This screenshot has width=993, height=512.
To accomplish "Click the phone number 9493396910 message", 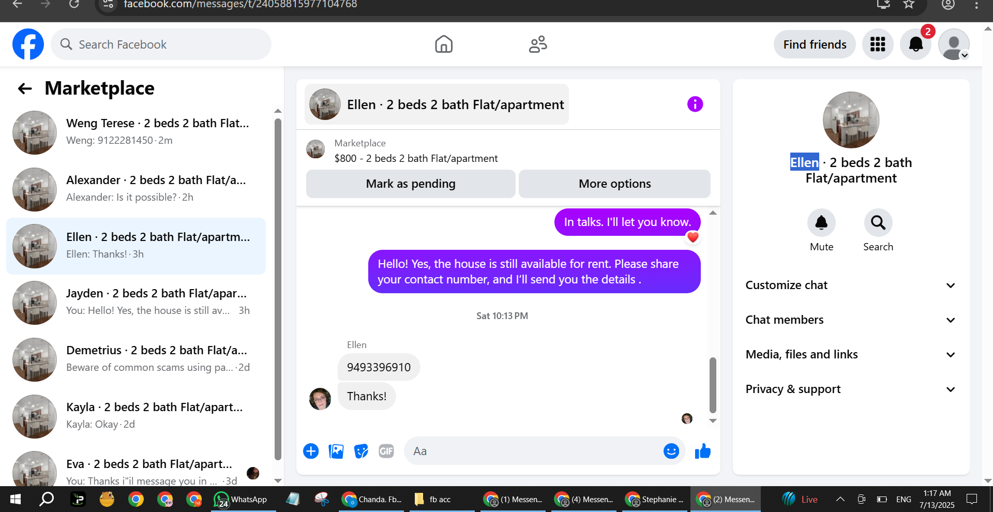I will 379,367.
